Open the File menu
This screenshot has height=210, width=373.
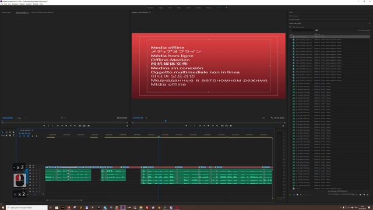click(2, 4)
